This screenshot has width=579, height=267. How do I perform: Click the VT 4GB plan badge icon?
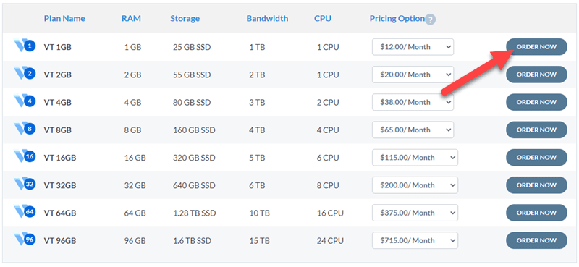(25, 101)
